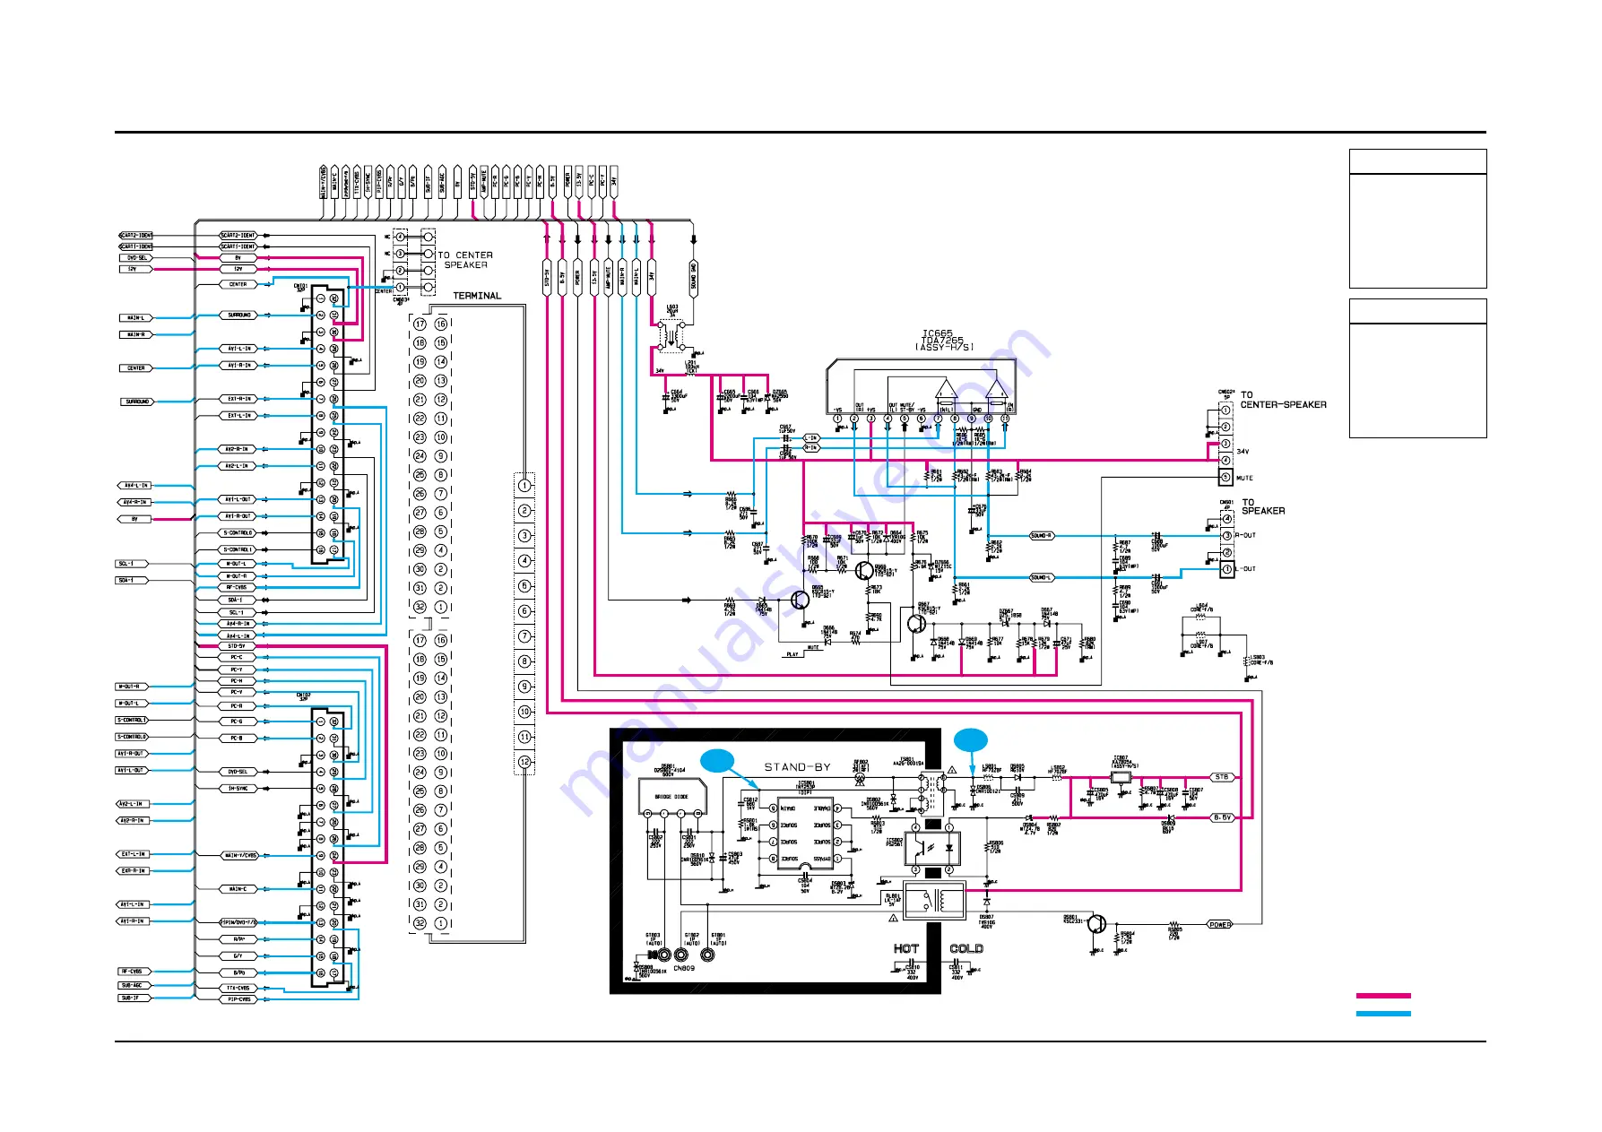This screenshot has height=1132, width=1602.
Task: Select the Q5801 transistor symbol
Action: tap(1098, 925)
